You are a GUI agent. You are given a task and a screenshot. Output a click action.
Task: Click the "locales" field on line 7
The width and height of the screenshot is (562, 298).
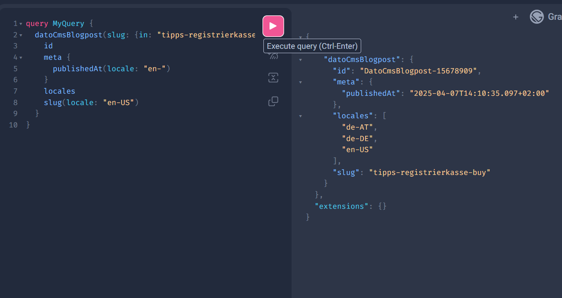[59, 91]
